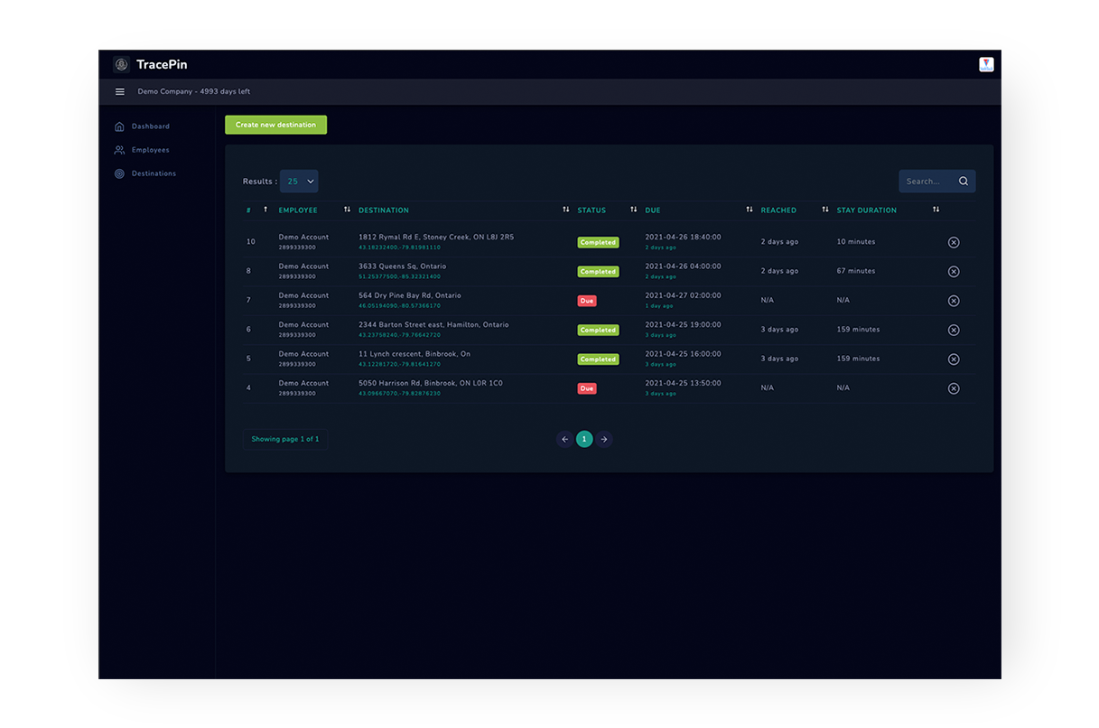Delete destination row number 10
Viewport: 1099px width, 728px height.
pos(953,243)
